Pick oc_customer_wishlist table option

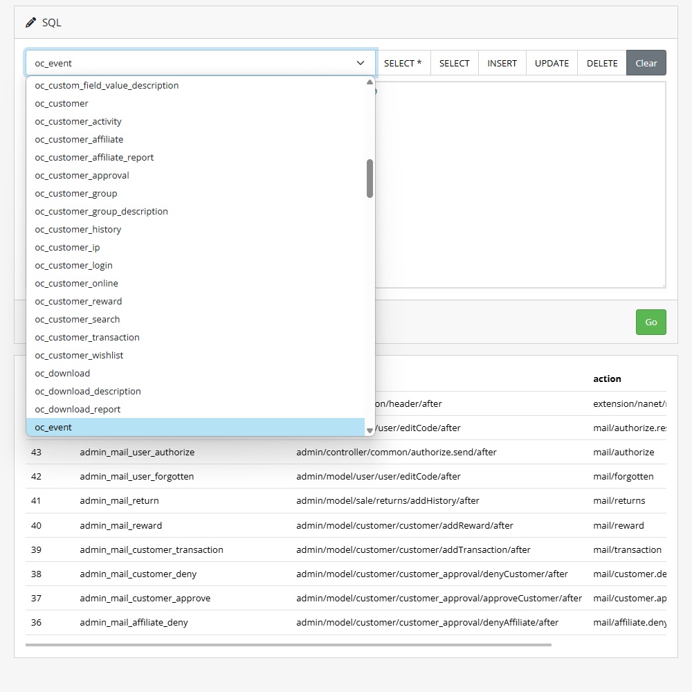[x=79, y=356]
